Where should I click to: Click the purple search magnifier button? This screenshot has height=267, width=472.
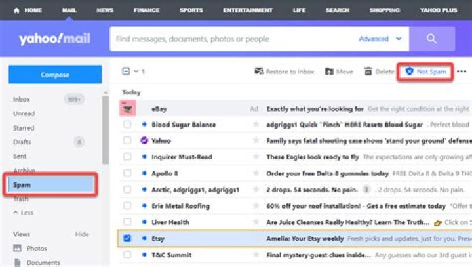pos(431,39)
